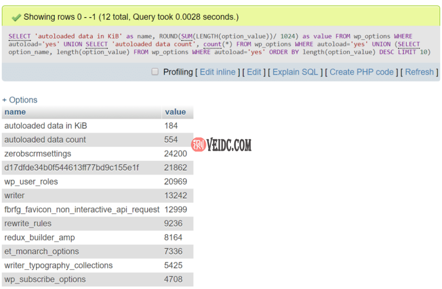
Task: Select the wp_subscribe_options row
Action: pos(45,279)
